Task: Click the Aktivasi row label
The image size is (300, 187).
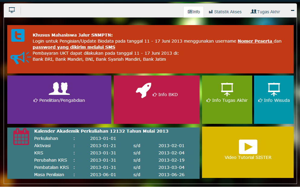Action: click(42, 146)
